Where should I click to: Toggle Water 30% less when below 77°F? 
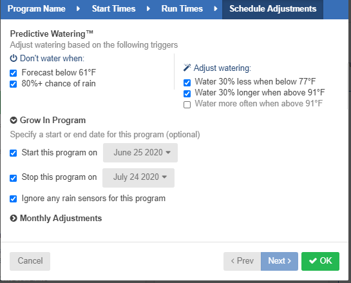pyautogui.click(x=187, y=83)
